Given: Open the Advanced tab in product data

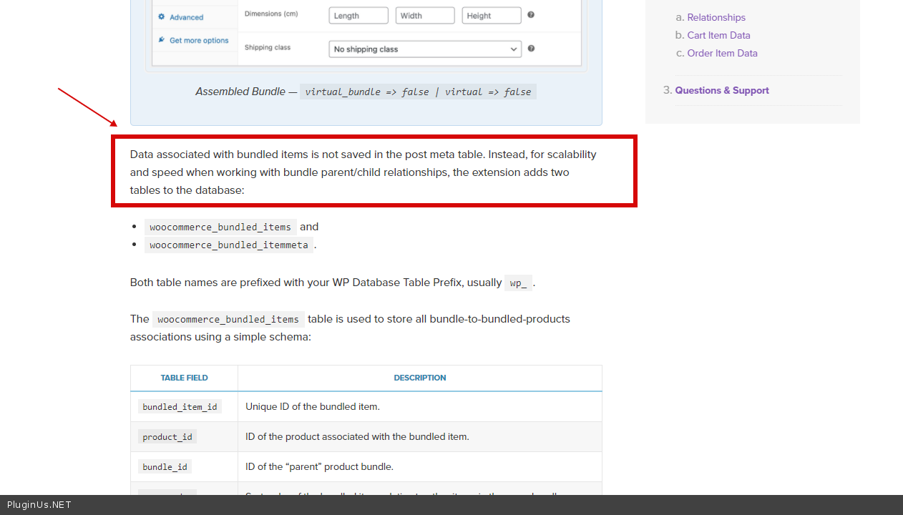Looking at the screenshot, I should [x=186, y=17].
